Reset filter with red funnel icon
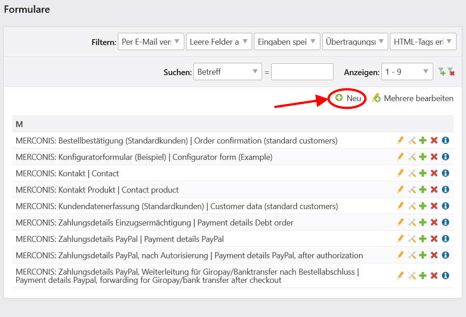 (x=451, y=72)
